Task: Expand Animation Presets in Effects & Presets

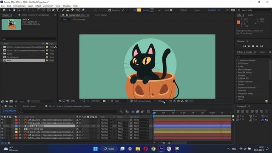Action: coord(237,60)
